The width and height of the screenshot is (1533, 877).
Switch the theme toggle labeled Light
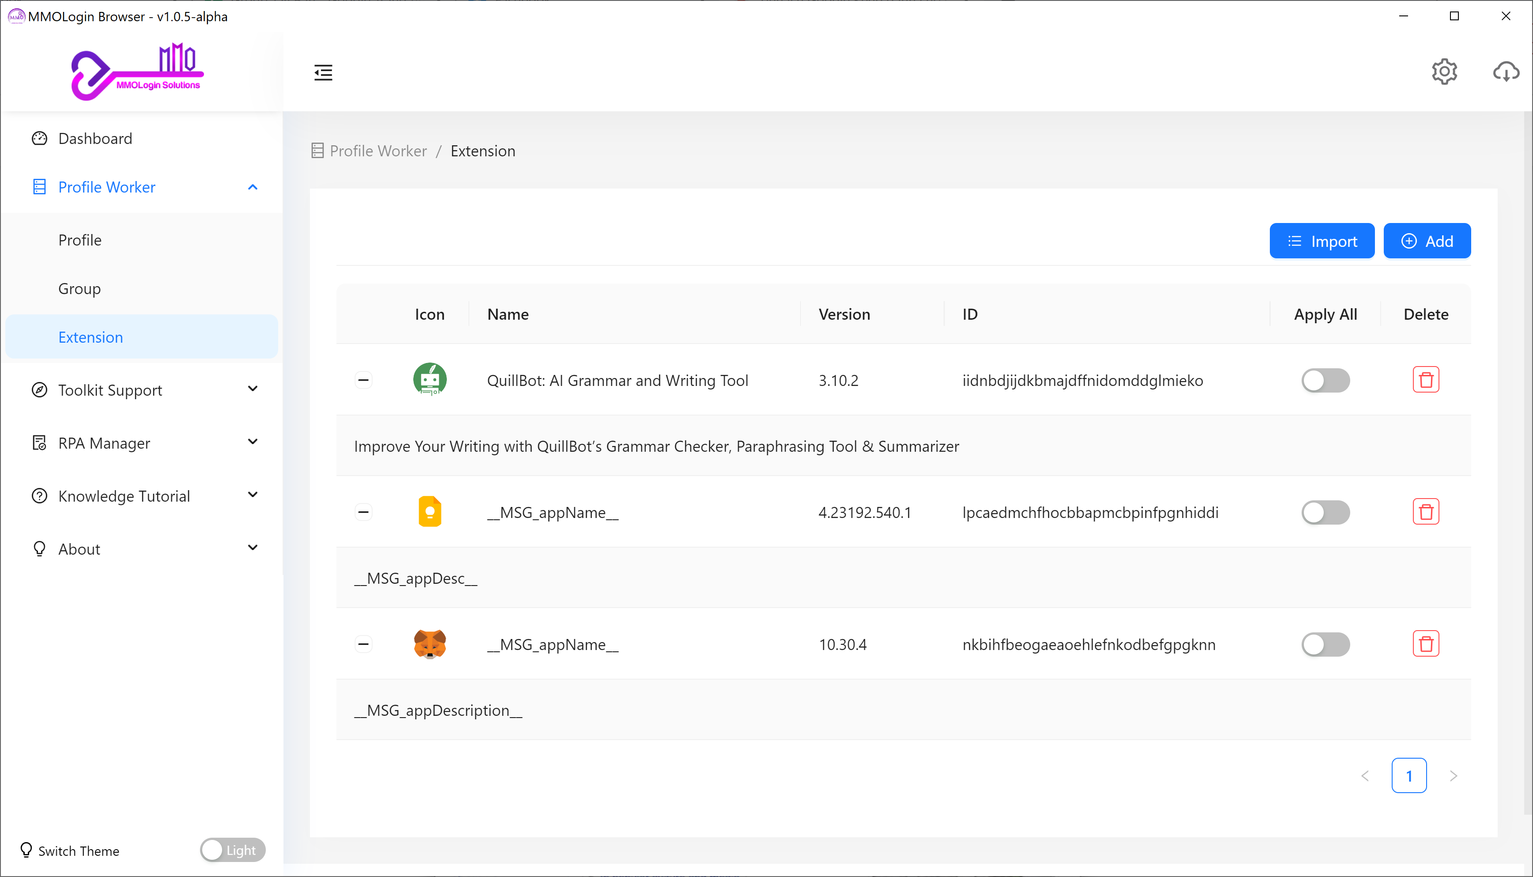click(x=232, y=850)
